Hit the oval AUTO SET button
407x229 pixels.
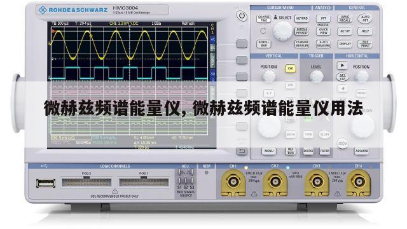click(x=365, y=18)
